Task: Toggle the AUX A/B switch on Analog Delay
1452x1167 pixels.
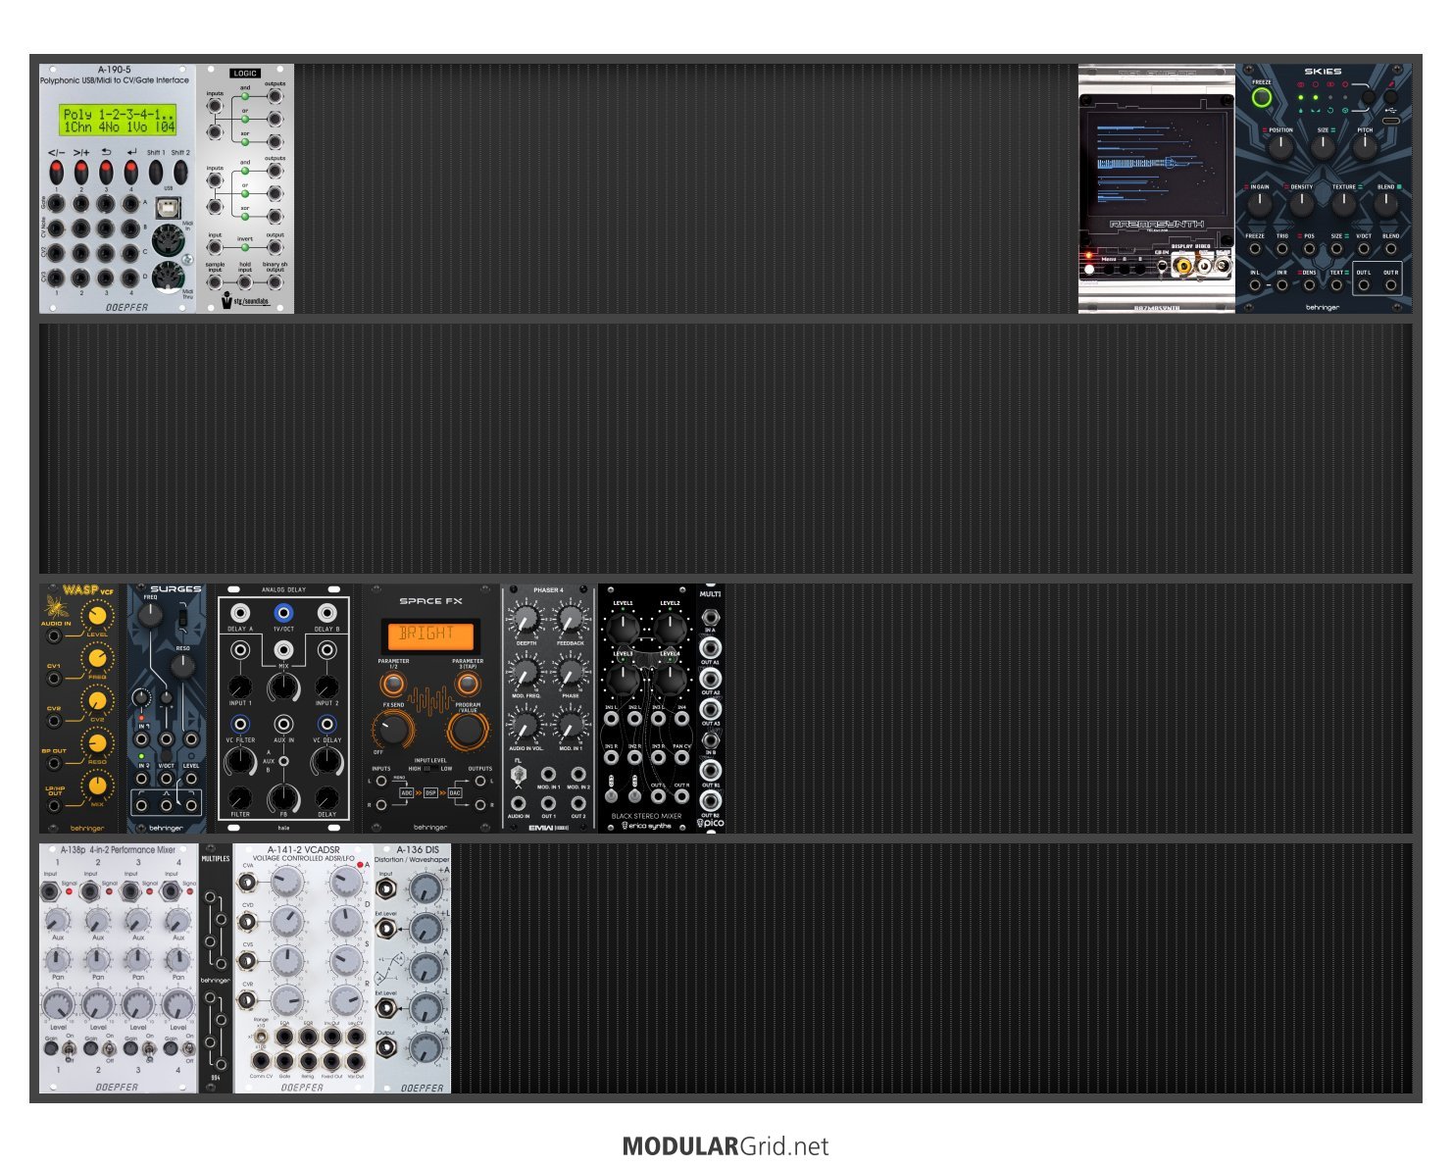Action: pyautogui.click(x=283, y=761)
